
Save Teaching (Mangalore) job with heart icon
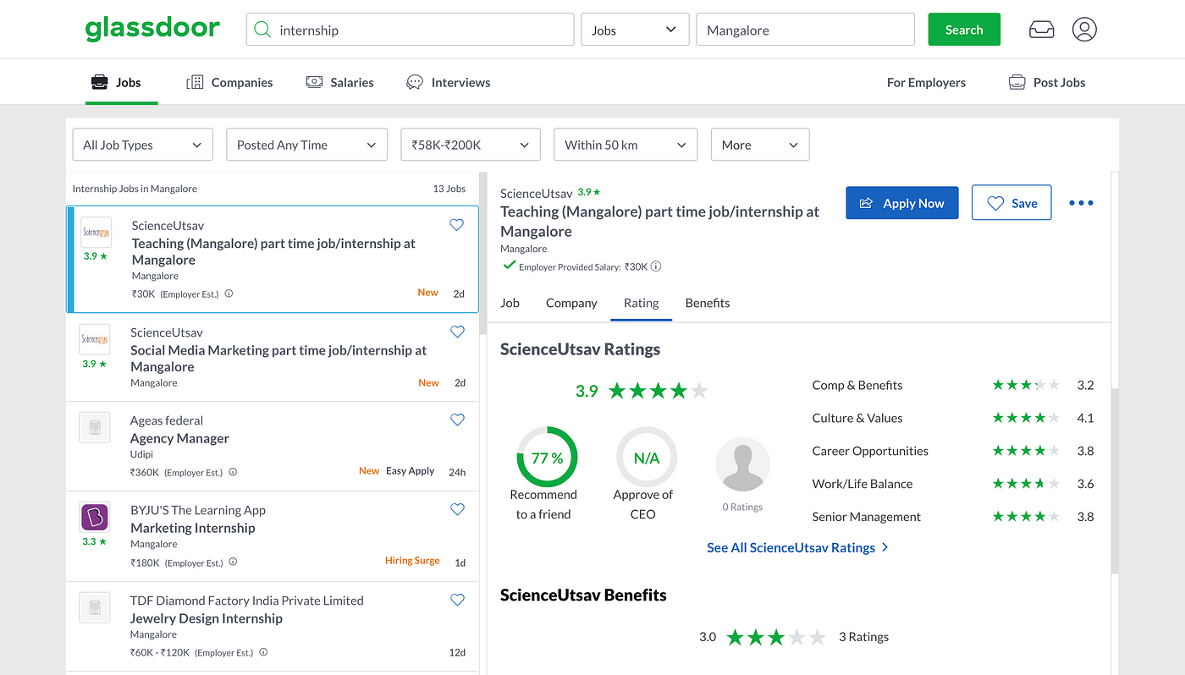pos(456,225)
